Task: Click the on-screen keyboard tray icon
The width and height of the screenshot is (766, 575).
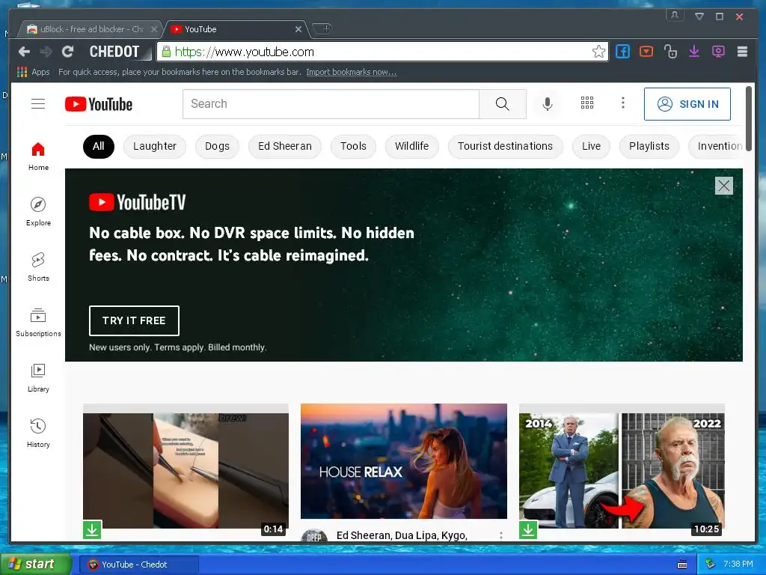Action: [682, 565]
